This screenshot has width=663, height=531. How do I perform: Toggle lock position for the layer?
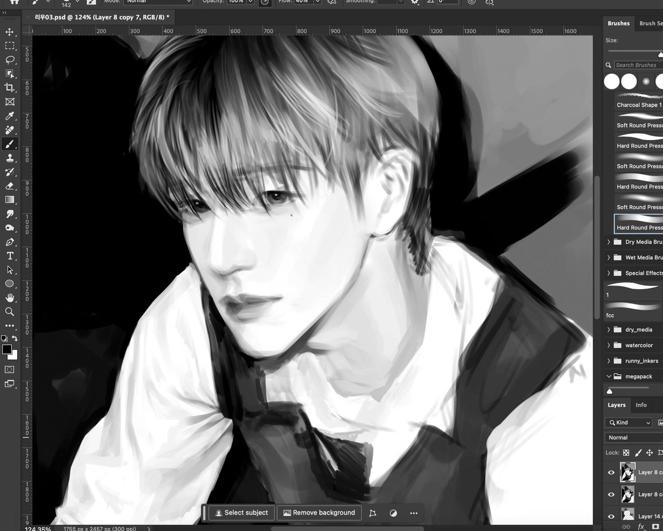649,452
